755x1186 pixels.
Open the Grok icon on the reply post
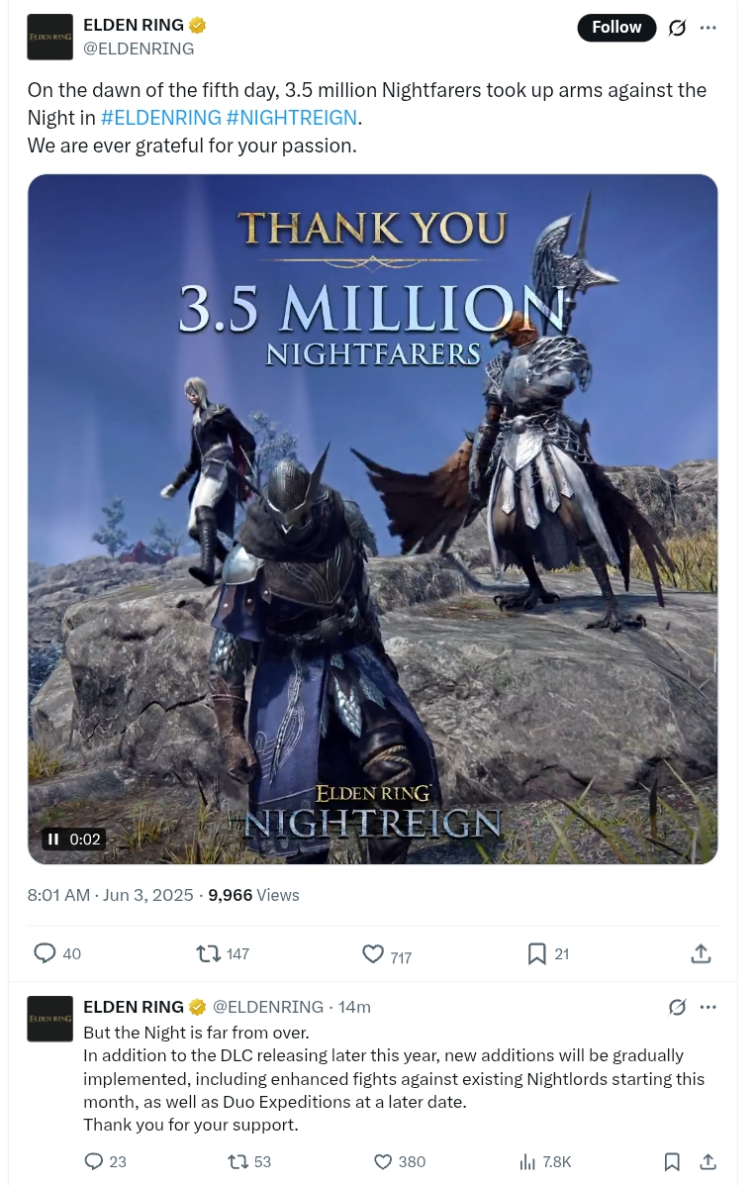click(677, 1007)
